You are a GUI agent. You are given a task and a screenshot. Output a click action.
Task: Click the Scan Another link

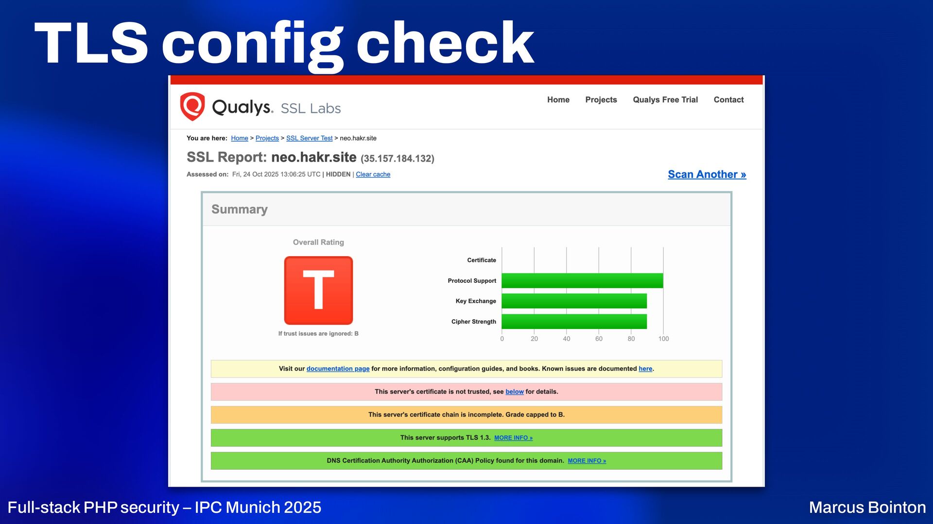pos(707,174)
